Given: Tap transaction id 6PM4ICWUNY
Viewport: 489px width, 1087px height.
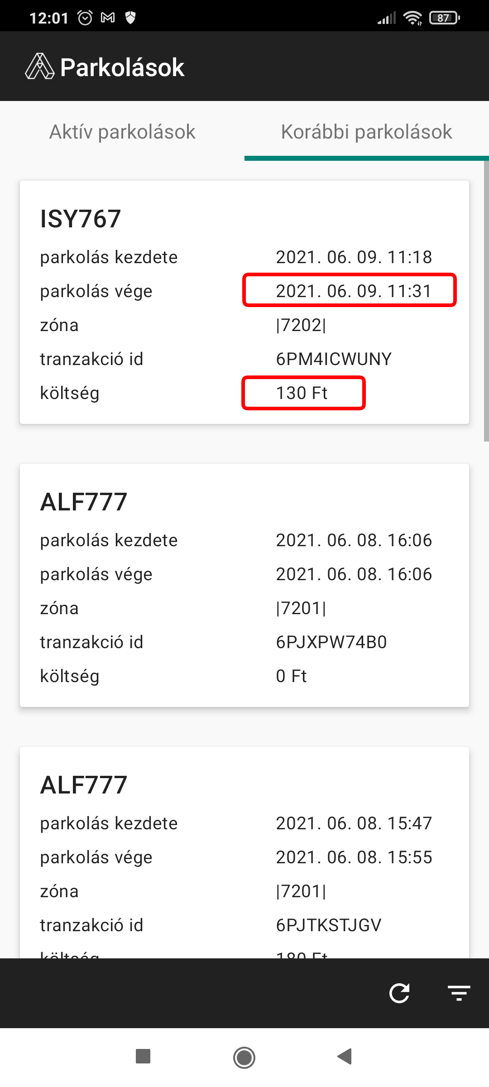Looking at the screenshot, I should pos(334,359).
